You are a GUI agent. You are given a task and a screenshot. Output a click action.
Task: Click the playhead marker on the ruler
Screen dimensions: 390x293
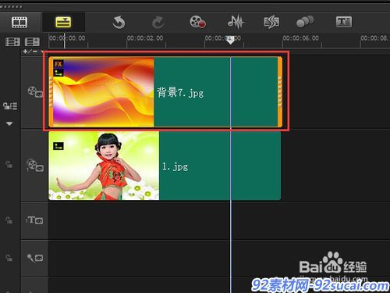tap(230, 40)
